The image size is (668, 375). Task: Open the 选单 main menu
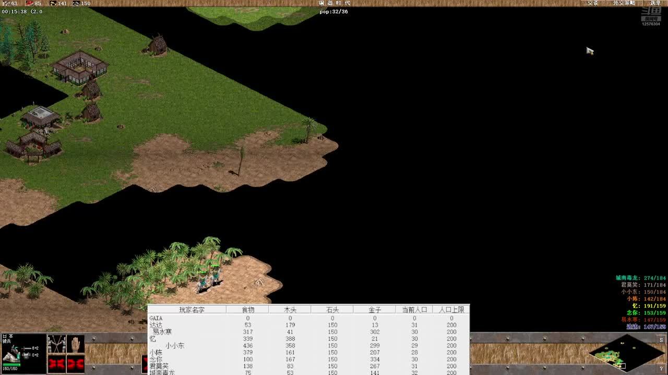coord(655,3)
